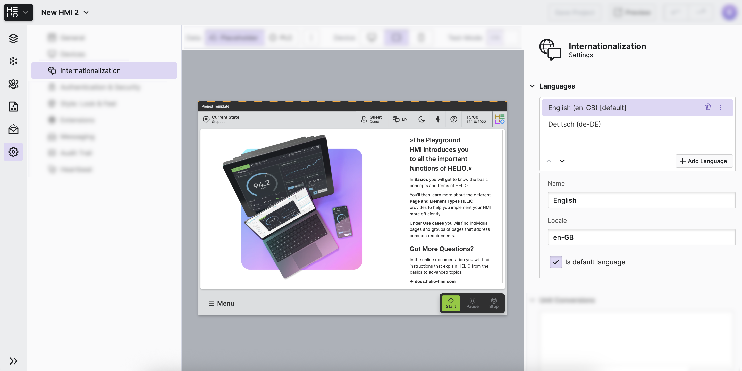
Task: Select Deutsch (de-DE) language entry
Action: tap(574, 124)
